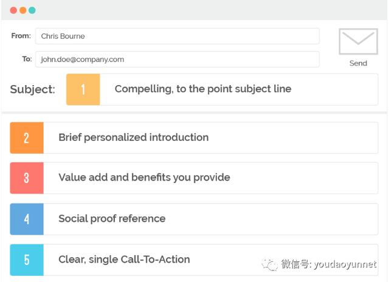Click the orange number 2 badge
Screen dimensions: 389x282
point(27,137)
